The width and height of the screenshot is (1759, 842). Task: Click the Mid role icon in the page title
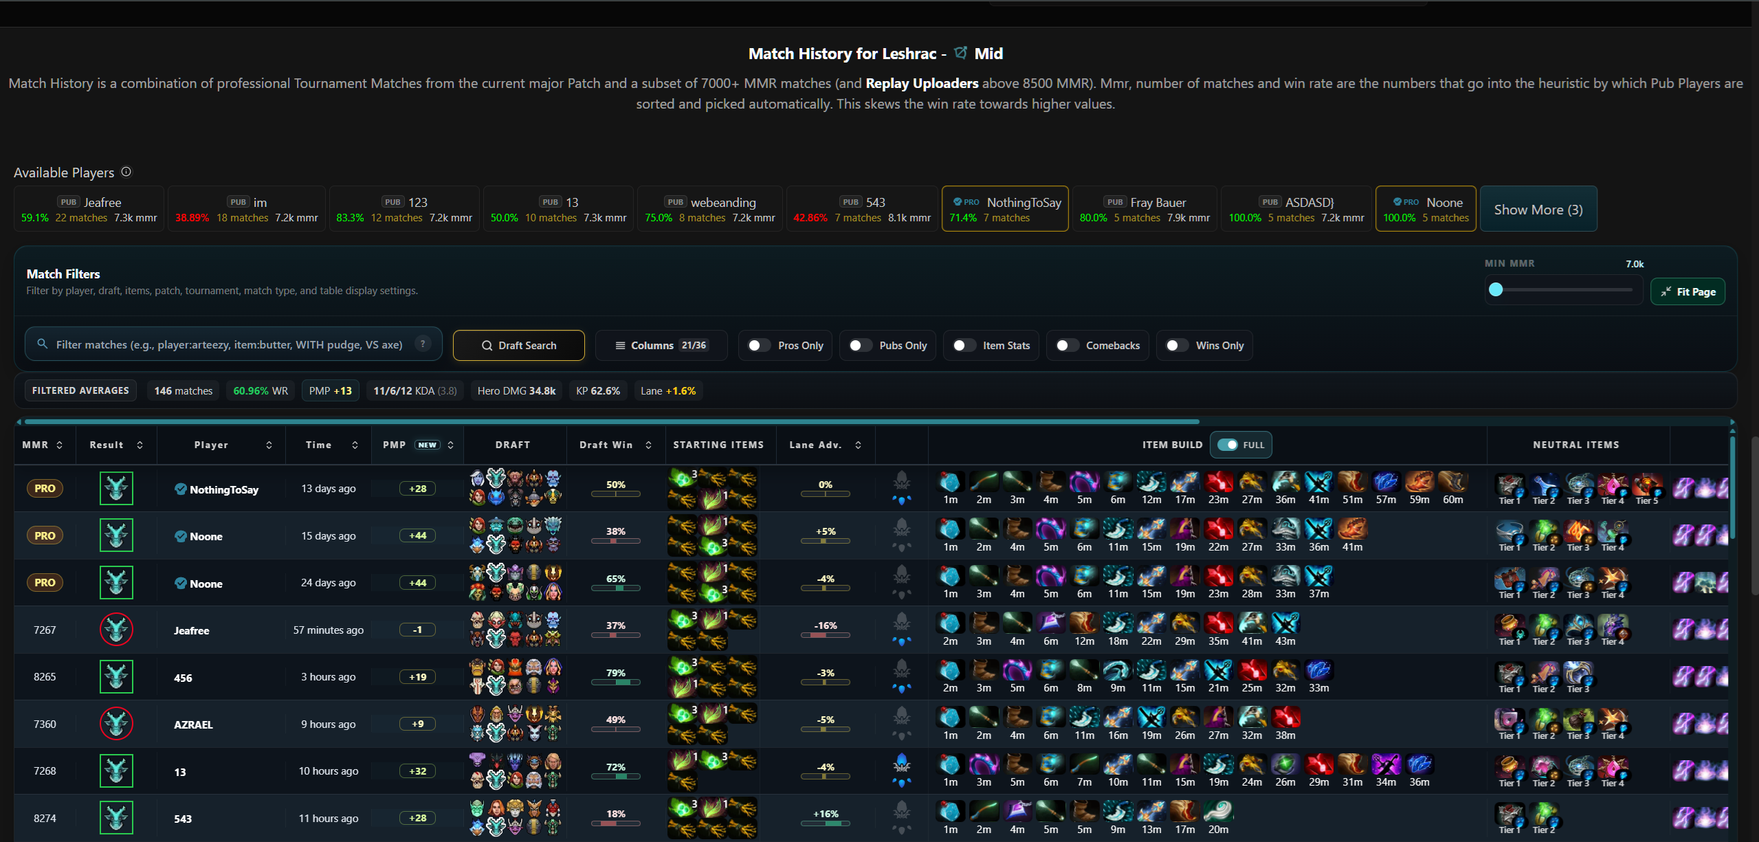click(x=961, y=53)
